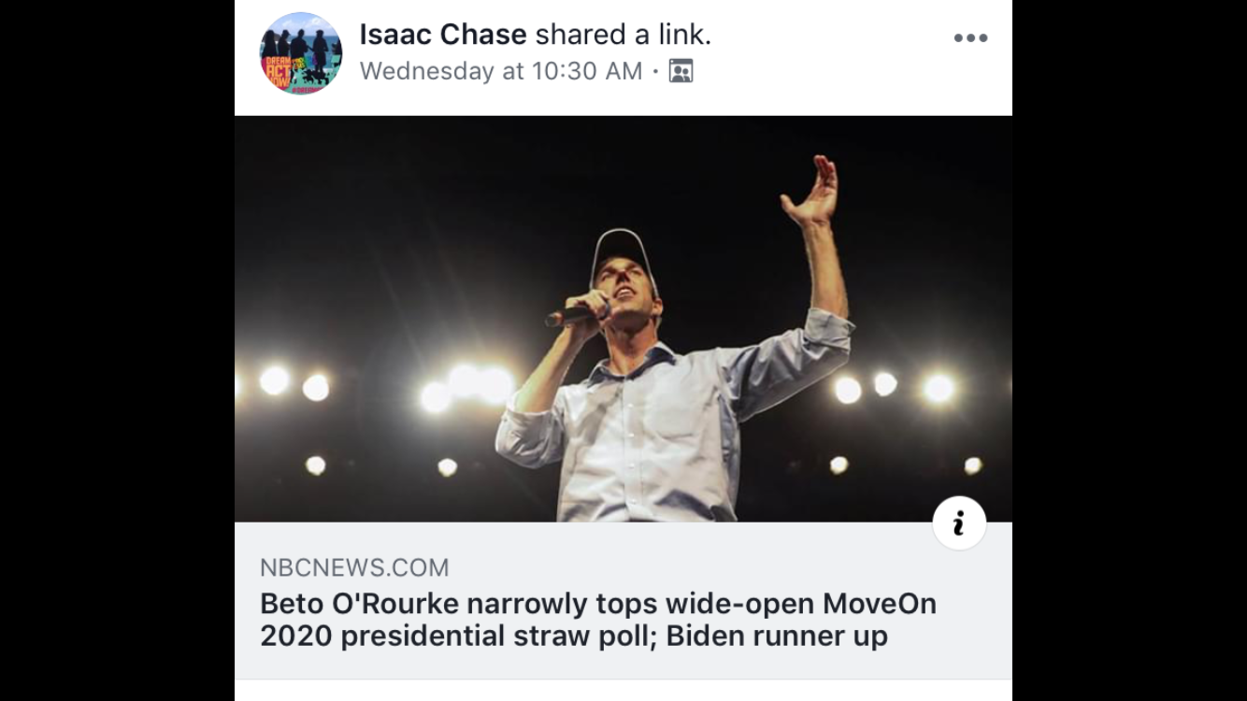The height and width of the screenshot is (701, 1247).
Task: Click the baseball cap in the photo
Action: [623, 246]
